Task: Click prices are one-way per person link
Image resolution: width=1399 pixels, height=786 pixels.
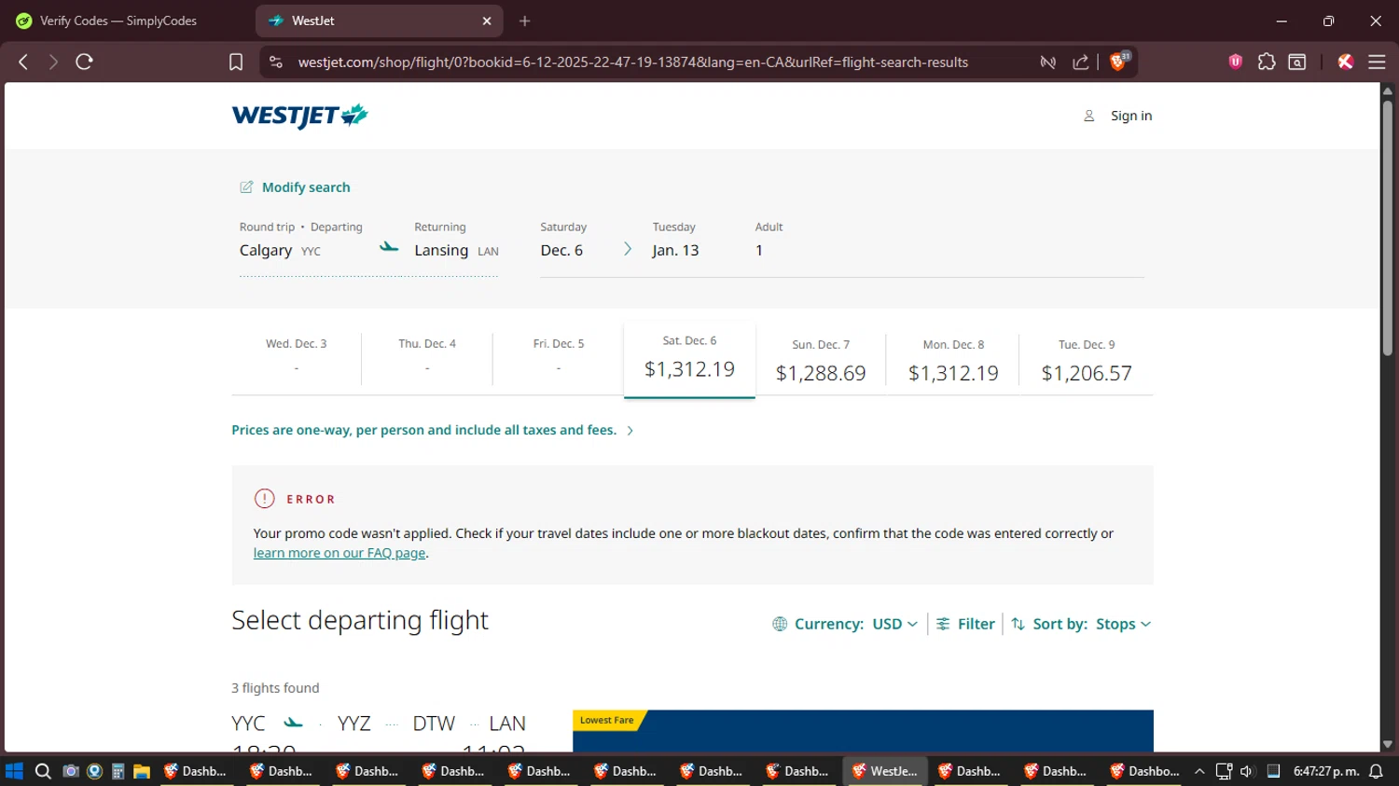Action: click(424, 430)
